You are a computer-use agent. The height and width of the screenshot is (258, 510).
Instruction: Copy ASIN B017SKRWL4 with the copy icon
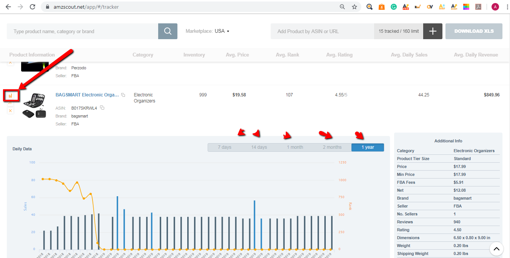[102, 108]
